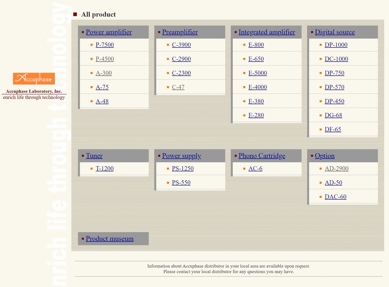Open the DP-1000 digital source page
Viewport: 389px width, 287px height.
click(336, 45)
